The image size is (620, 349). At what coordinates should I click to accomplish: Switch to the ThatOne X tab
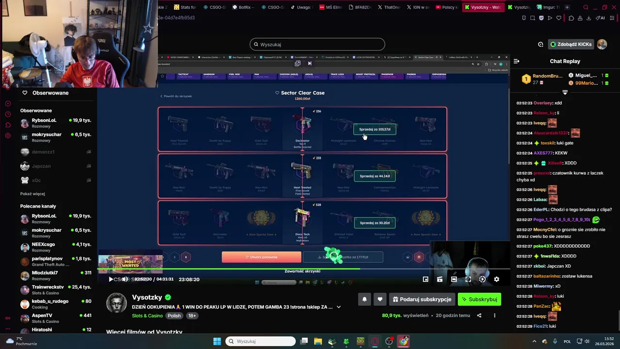[388, 7]
